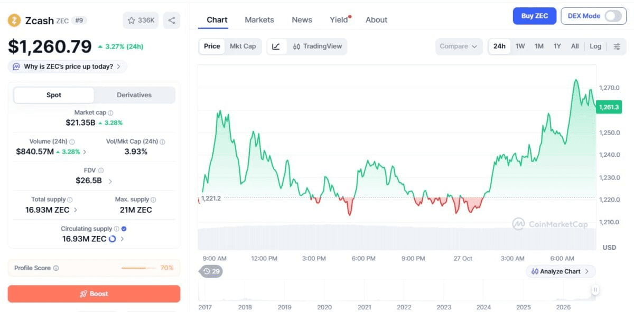Click the Market cap info icon
The image size is (634, 312).
pos(110,113)
